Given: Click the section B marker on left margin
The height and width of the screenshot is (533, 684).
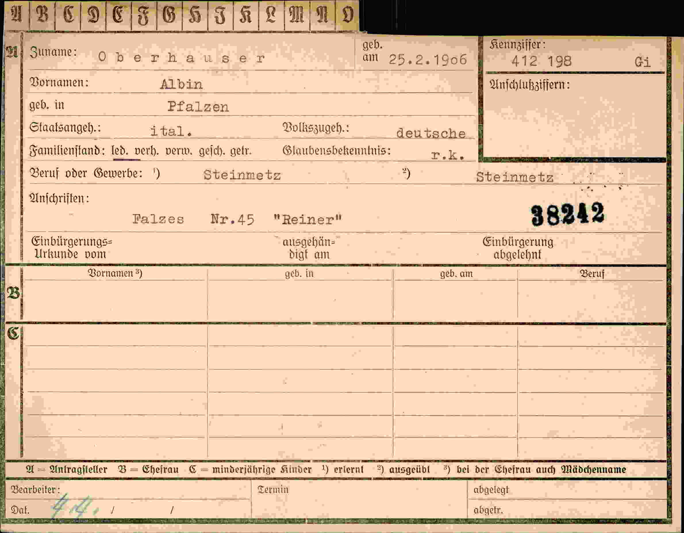Looking at the screenshot, I should (14, 293).
